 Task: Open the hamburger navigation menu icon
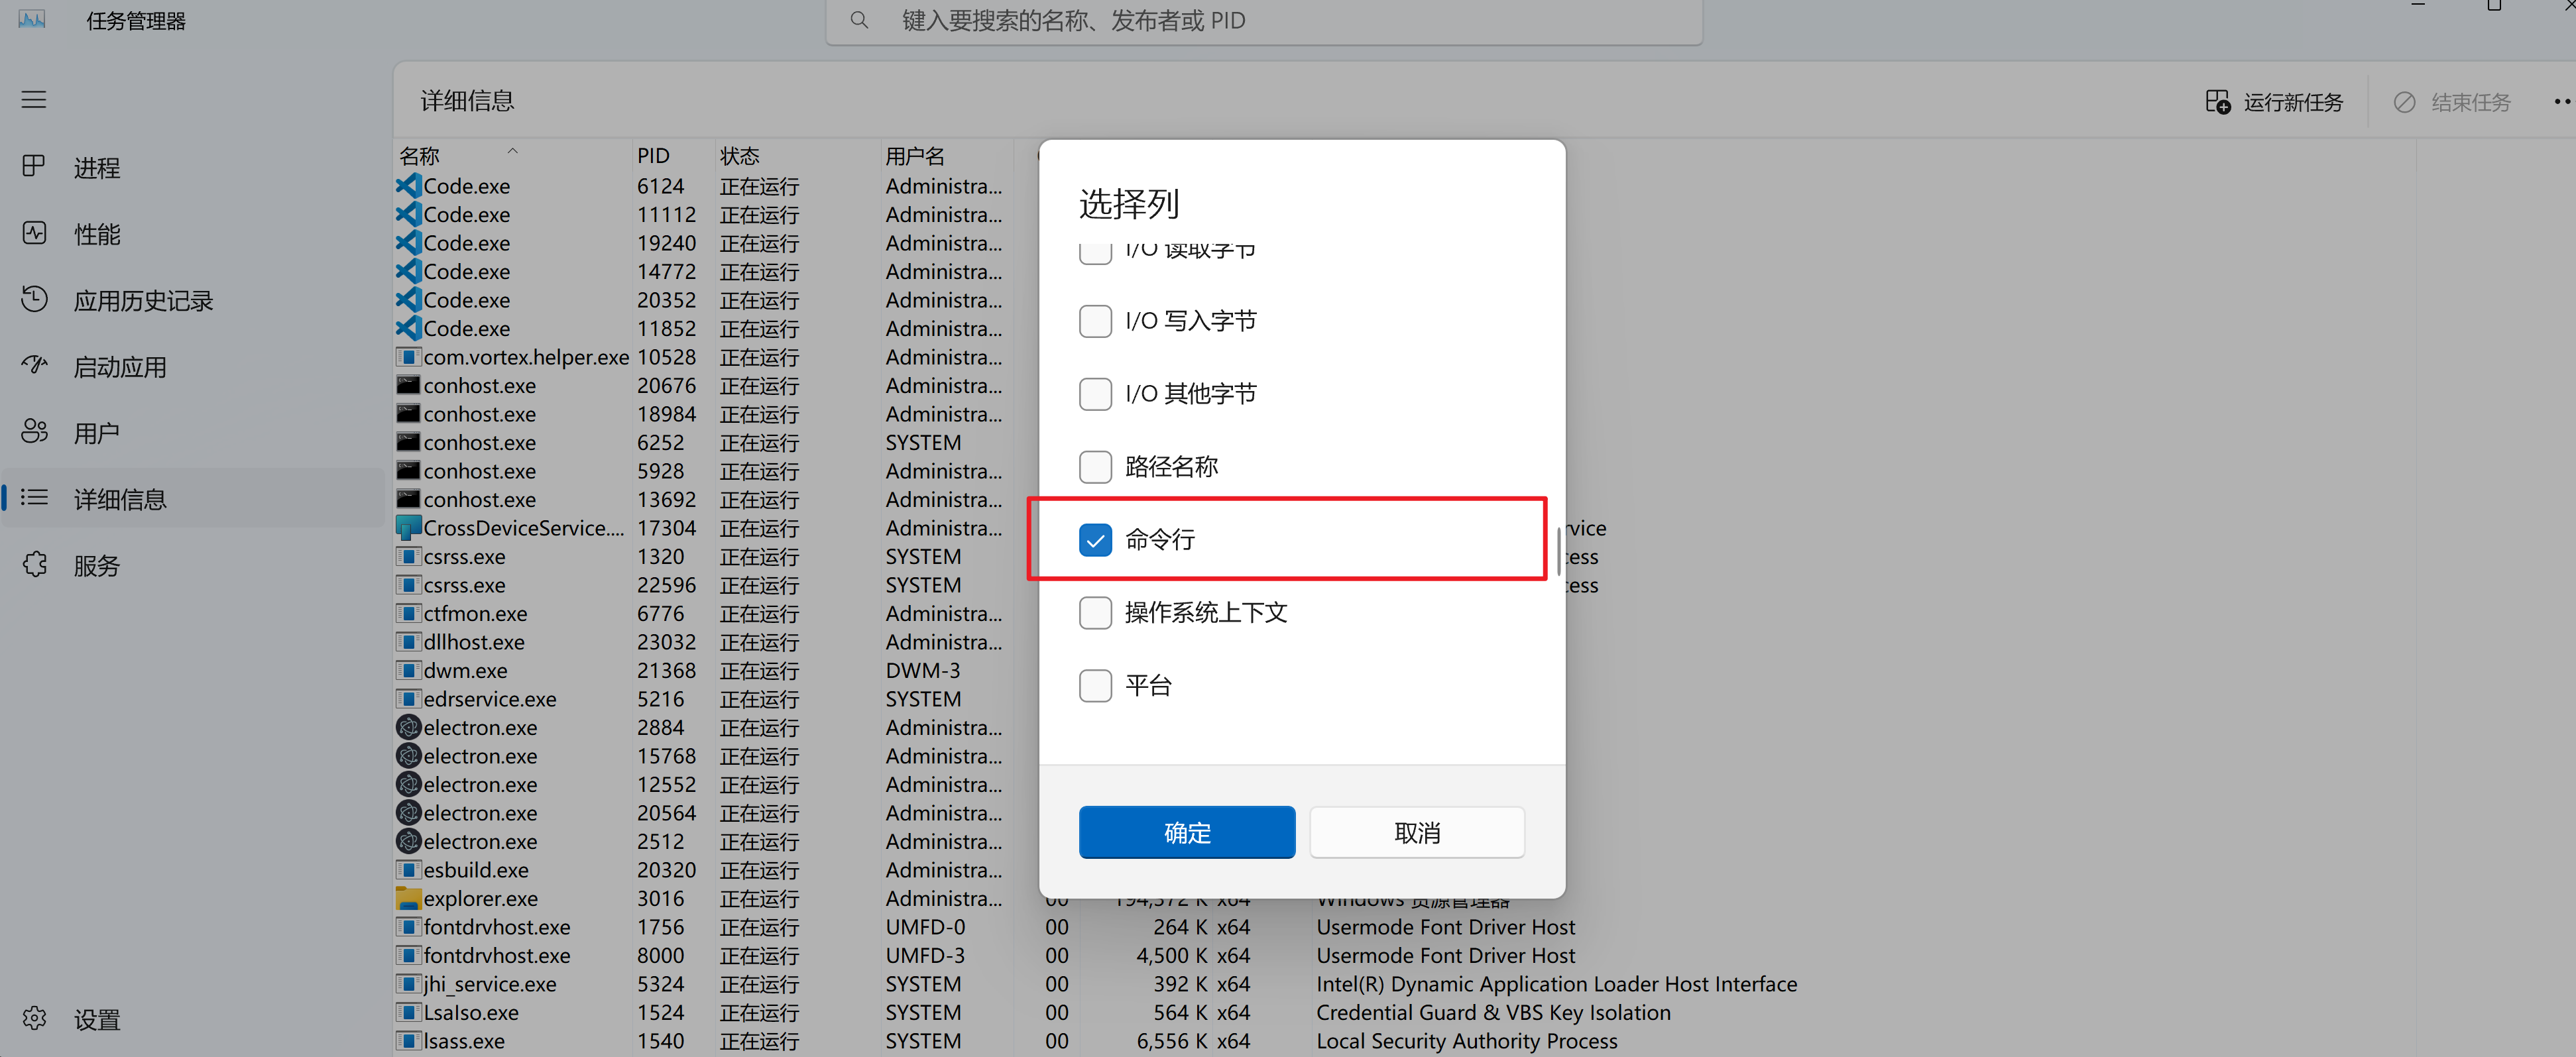34,100
